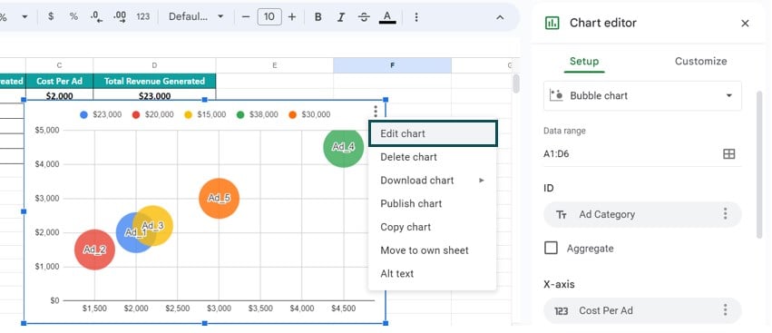The height and width of the screenshot is (333, 772).
Task: Select column C header
Action: tap(60, 65)
